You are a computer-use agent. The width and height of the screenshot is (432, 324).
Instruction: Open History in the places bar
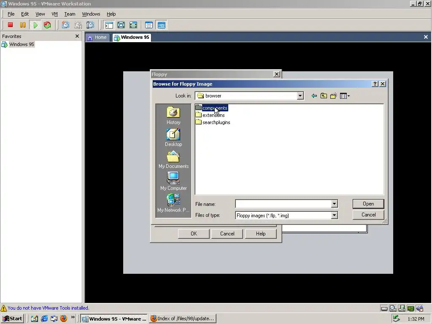click(x=173, y=116)
